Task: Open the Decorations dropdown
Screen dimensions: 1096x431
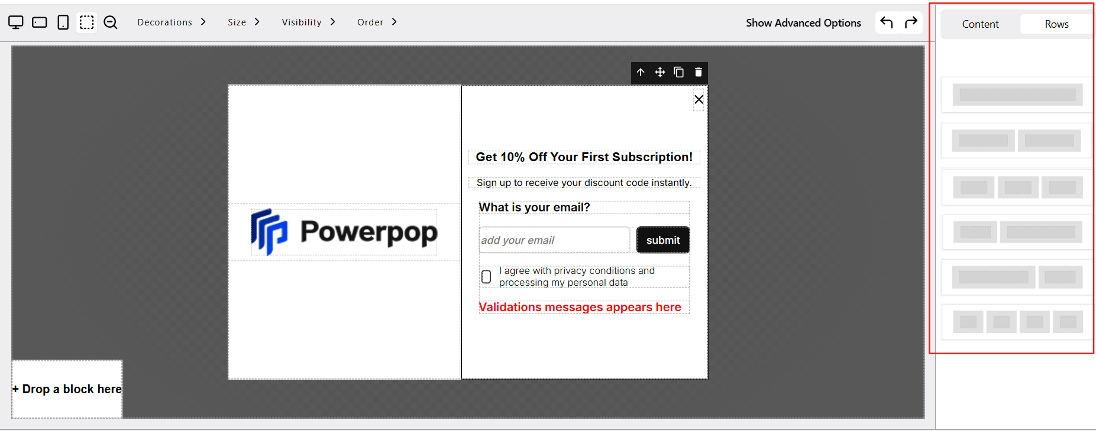Action: coord(172,22)
